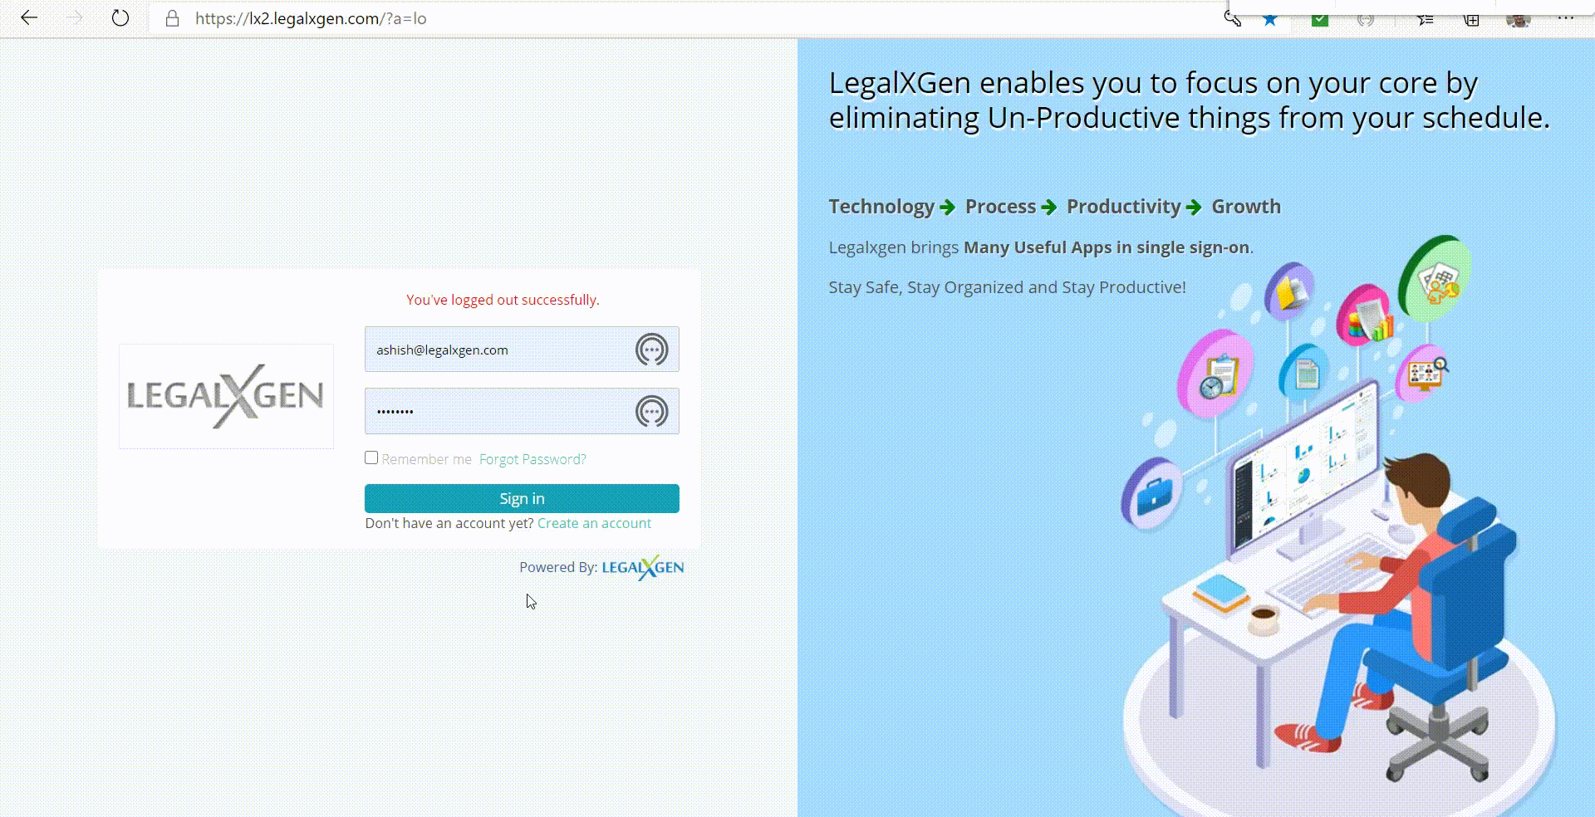Open the Create an account link
Viewport: 1595px width, 817px height.
(594, 523)
